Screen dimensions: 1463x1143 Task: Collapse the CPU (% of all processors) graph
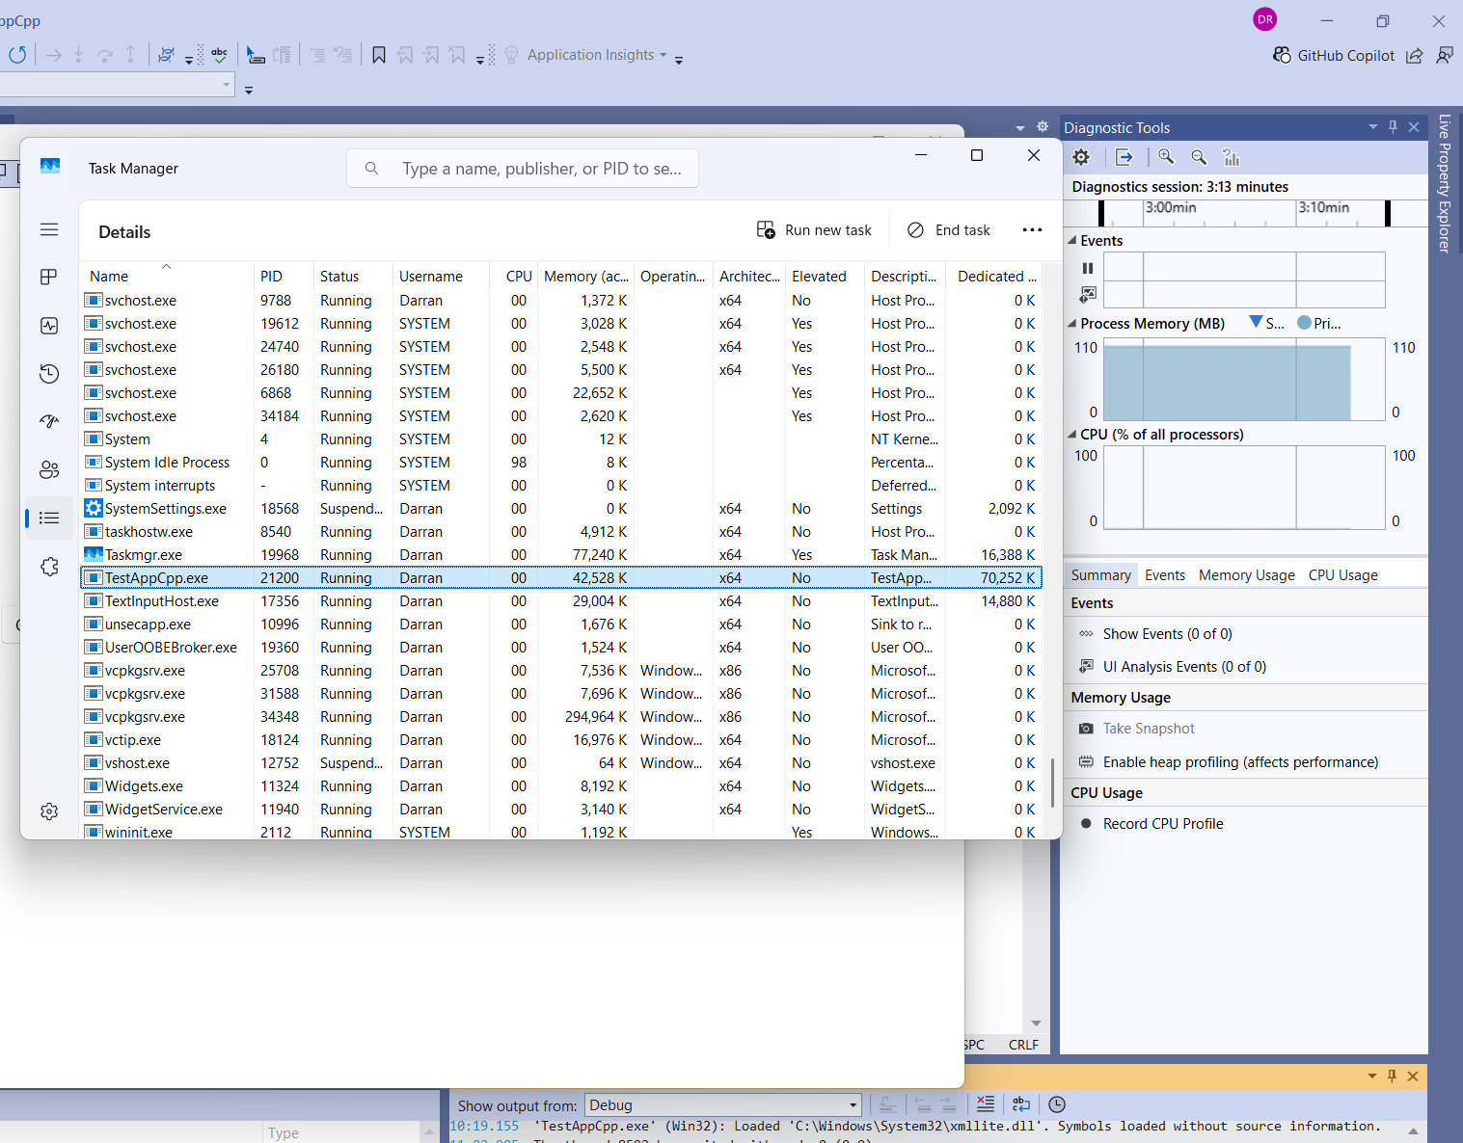(1072, 435)
